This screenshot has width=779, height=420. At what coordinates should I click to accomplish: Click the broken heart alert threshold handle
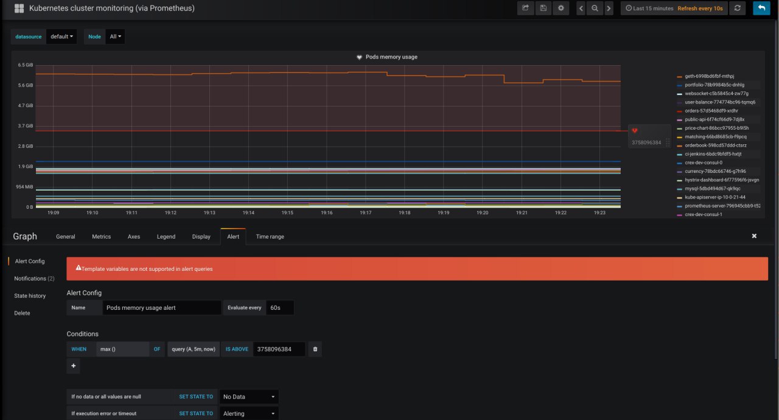634,131
